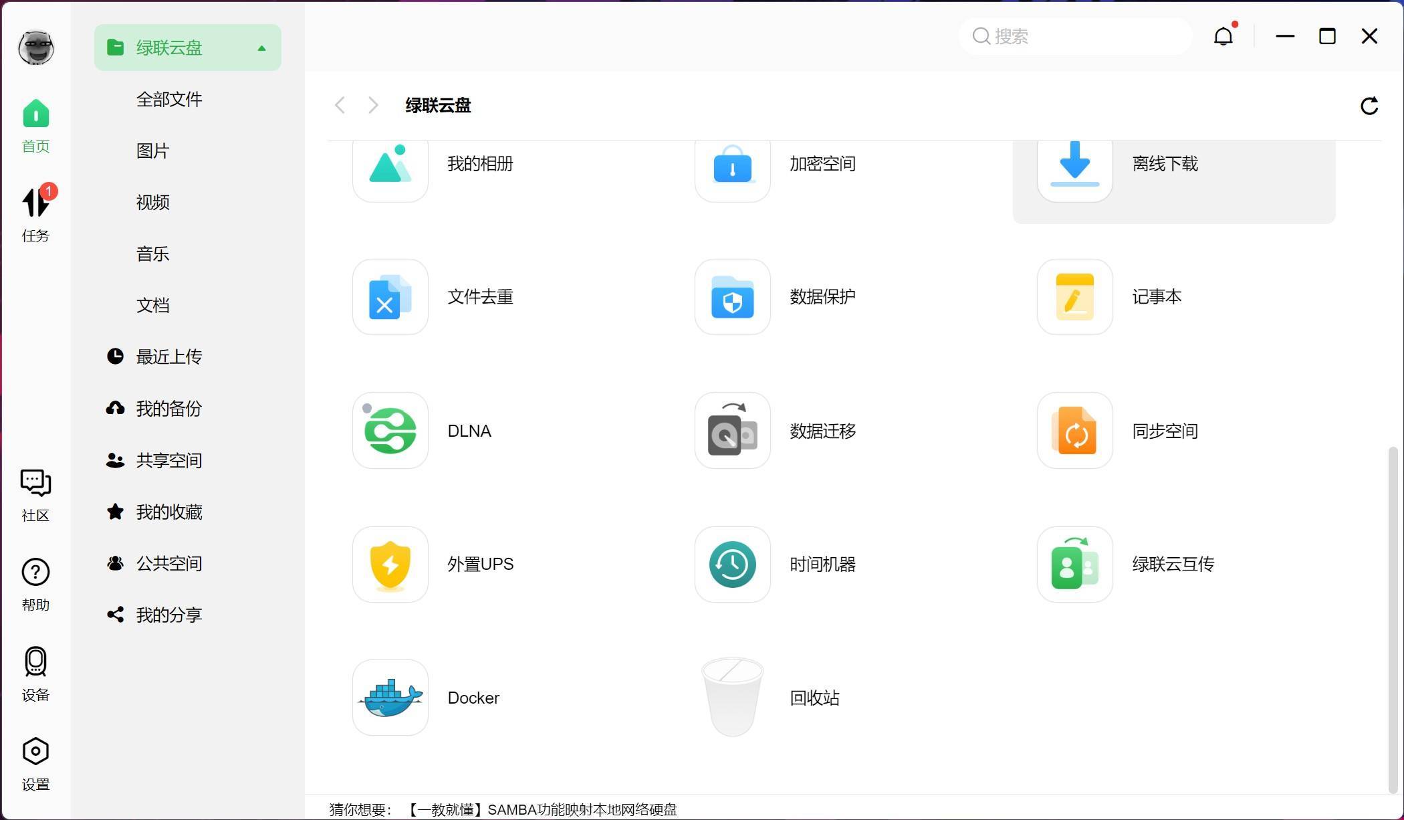Image resolution: width=1404 pixels, height=820 pixels.
Task: Open the 同步空间 sync space icon
Action: [x=1075, y=431]
